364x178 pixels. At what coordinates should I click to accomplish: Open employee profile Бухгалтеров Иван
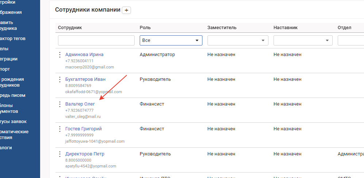[x=85, y=79]
